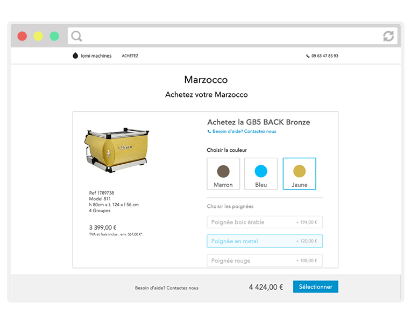
Task: Select Poignée rouge option
Action: pyautogui.click(x=265, y=261)
